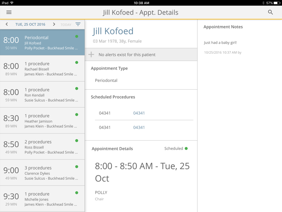Open second 04341 procedure link
Image resolution: width=282 pixels, height=212 pixels.
pyautogui.click(x=139, y=128)
